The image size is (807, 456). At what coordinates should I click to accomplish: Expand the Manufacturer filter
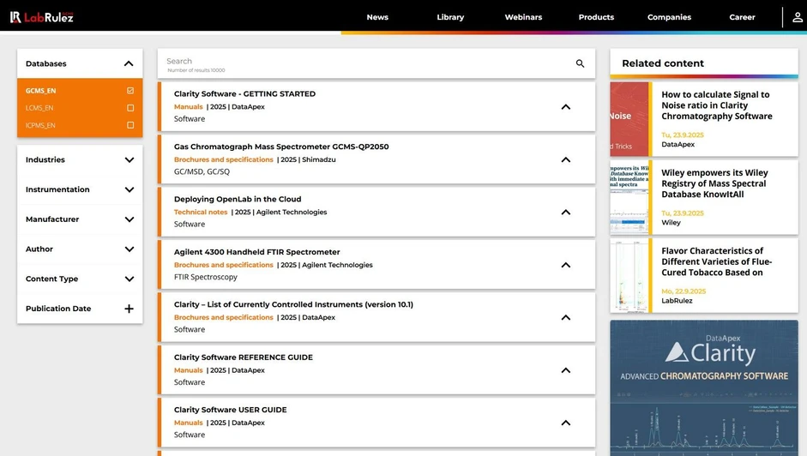pos(129,219)
